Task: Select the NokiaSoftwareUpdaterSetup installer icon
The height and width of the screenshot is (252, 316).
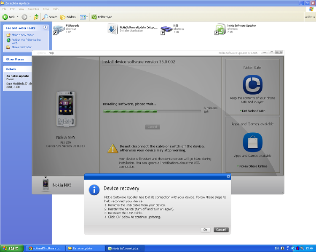Action: tap(112, 29)
